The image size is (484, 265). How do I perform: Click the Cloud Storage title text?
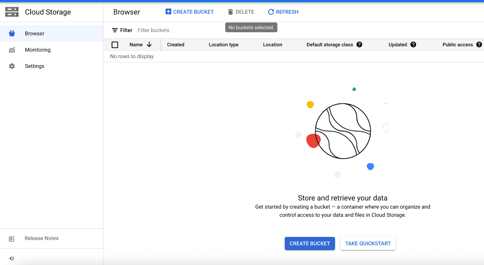click(48, 12)
